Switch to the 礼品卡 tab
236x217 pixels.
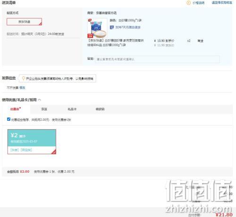click(x=72, y=109)
